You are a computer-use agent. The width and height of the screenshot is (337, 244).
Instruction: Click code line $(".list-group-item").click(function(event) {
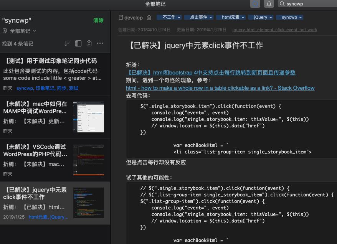[202, 201]
